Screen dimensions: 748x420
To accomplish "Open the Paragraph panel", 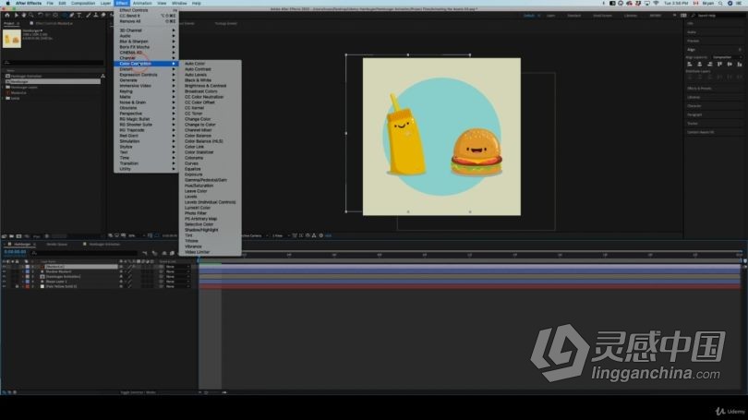I will [694, 114].
